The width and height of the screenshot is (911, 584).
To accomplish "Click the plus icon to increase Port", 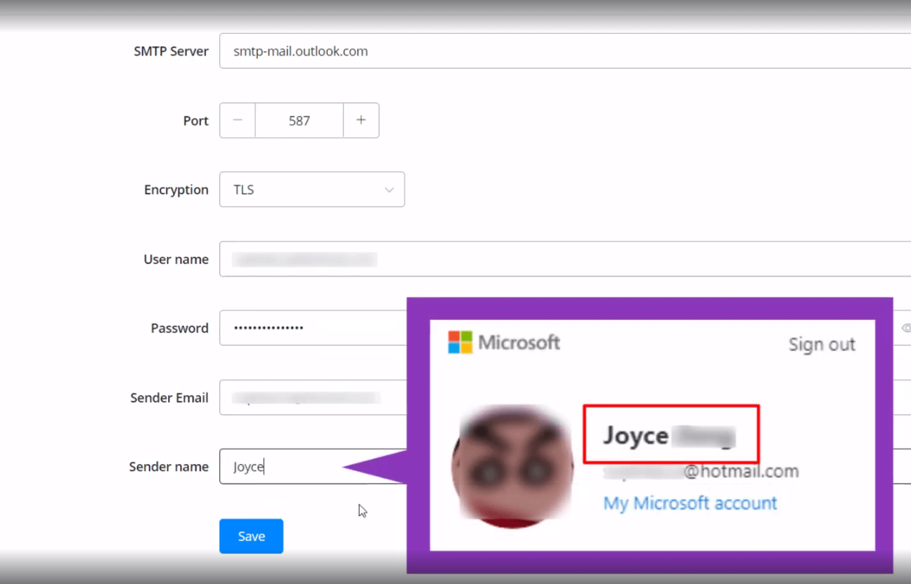I will pyautogui.click(x=361, y=121).
